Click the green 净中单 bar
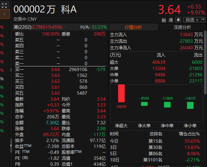Viewport: 207px width, 167px height. pyautogui.click(x=167, y=105)
